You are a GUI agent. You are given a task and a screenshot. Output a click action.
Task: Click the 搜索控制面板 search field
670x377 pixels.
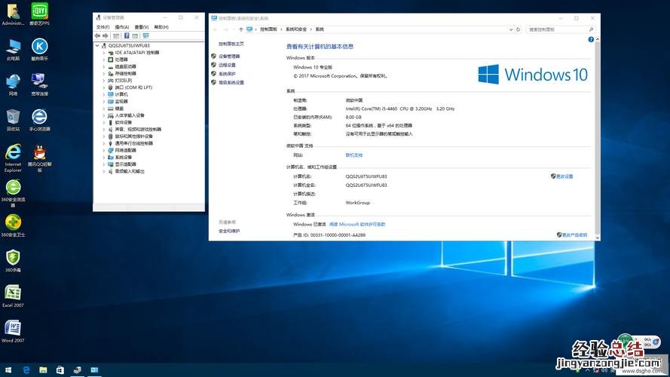[559, 29]
